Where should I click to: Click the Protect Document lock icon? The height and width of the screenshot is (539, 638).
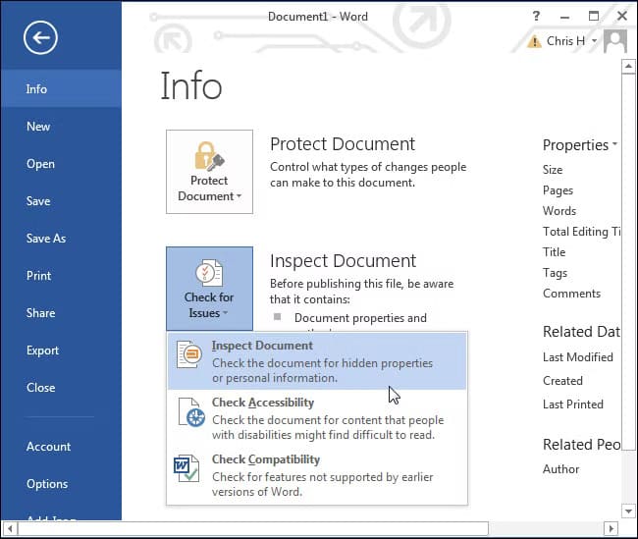pyautogui.click(x=209, y=155)
